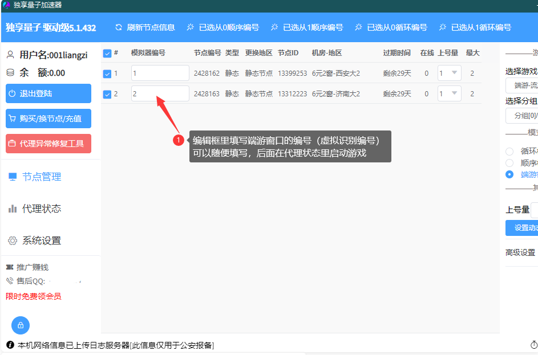The height and width of the screenshot is (355, 538).
Task: Click 已选从1顺序编号 toolbar item
Action: point(307,27)
